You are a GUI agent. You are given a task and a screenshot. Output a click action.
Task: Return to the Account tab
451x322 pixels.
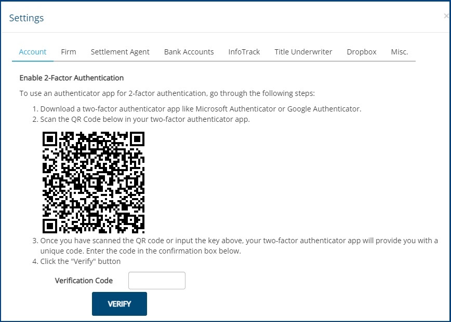(32, 52)
